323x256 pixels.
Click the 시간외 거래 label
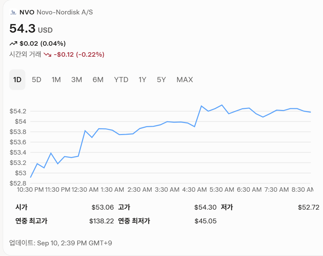pos(25,54)
